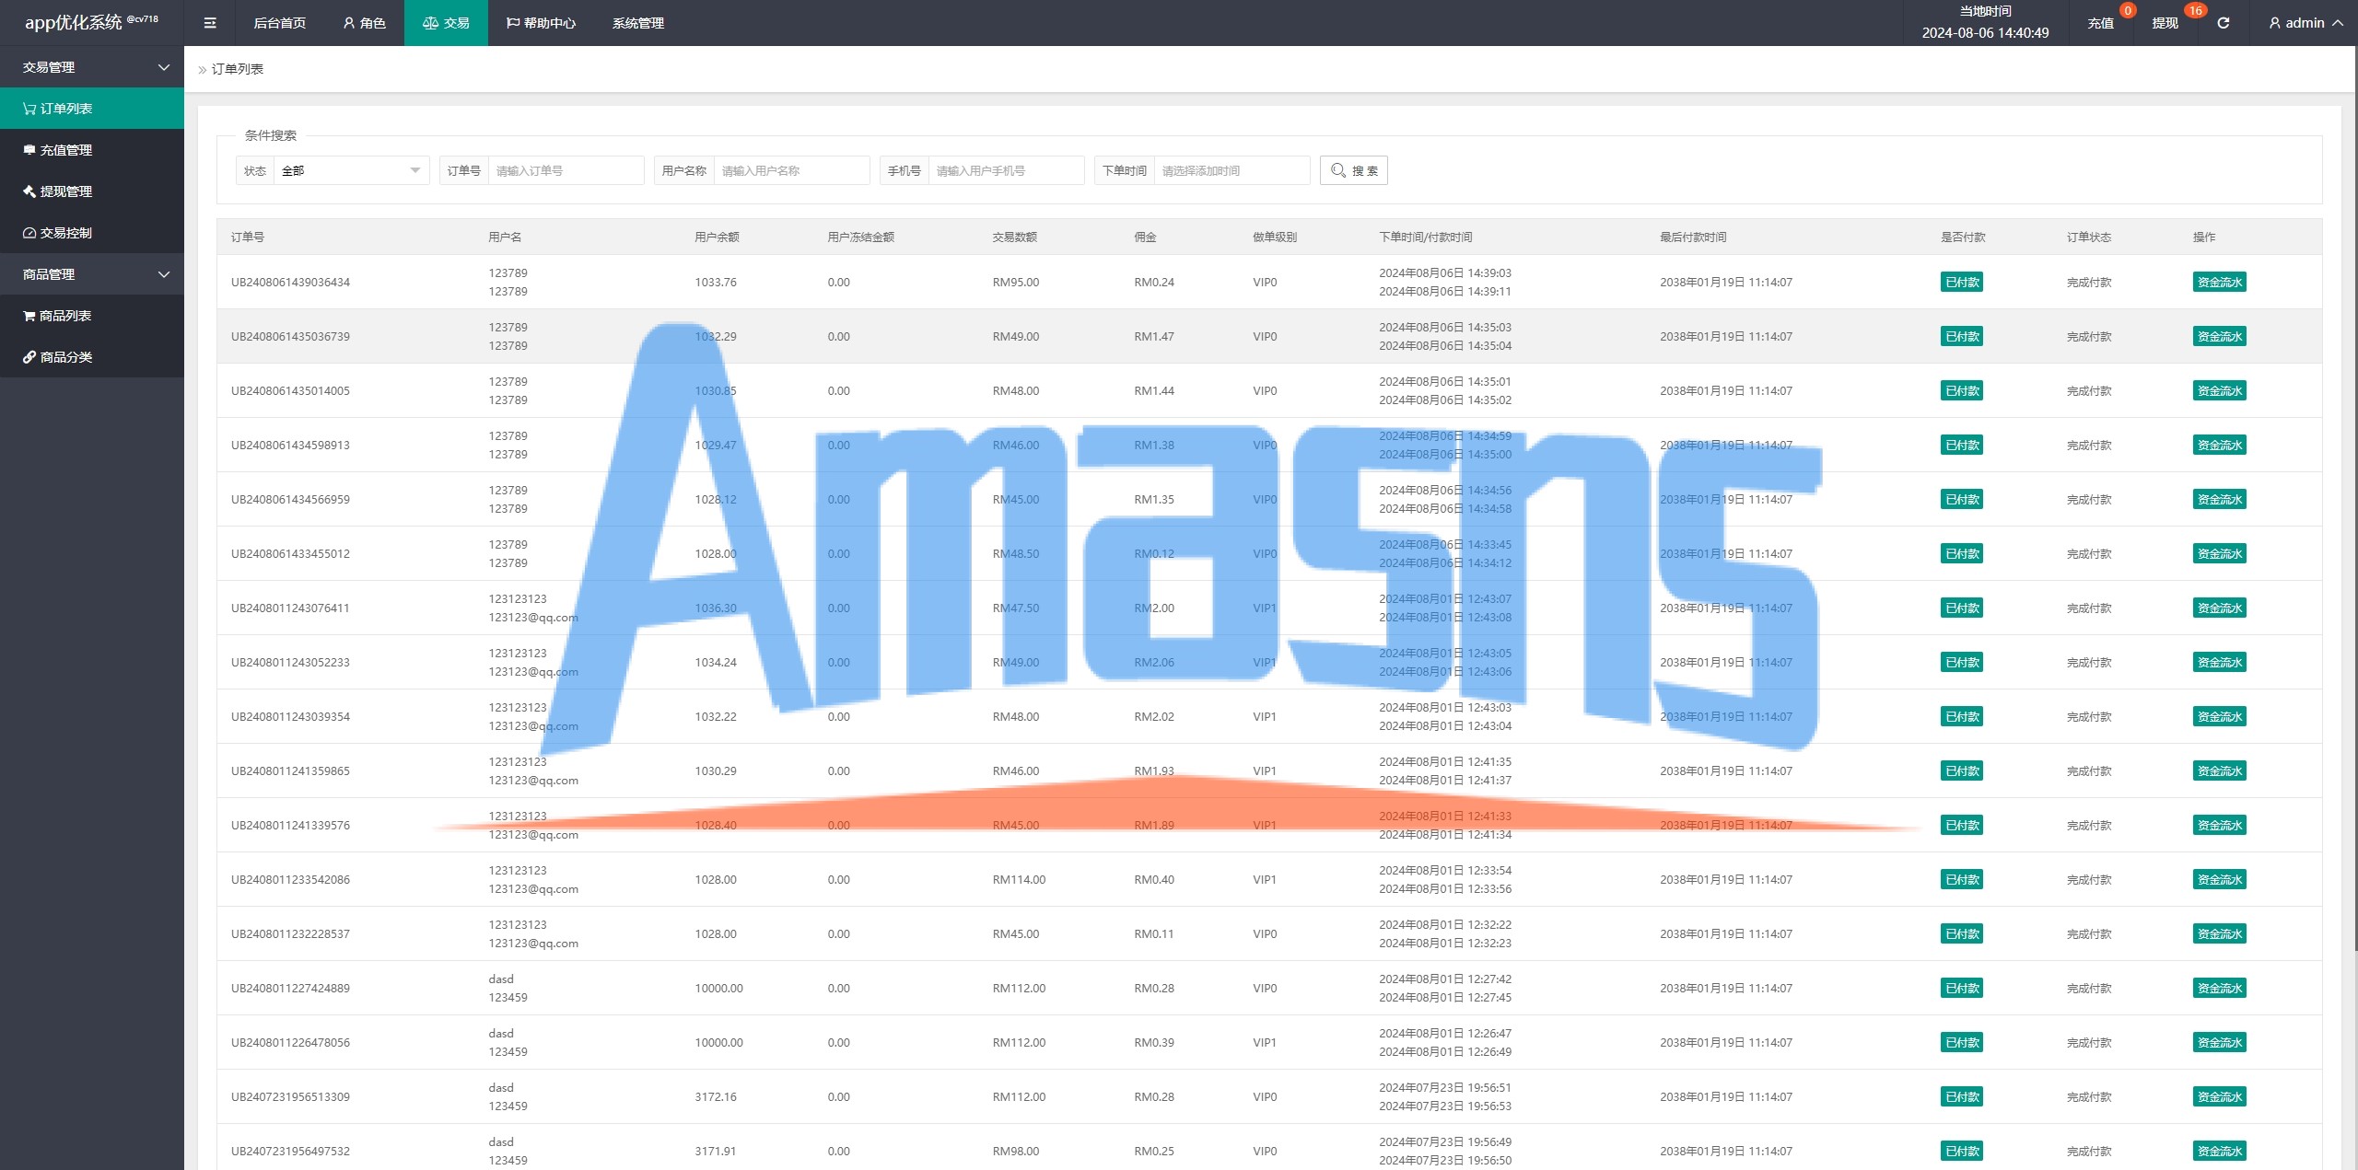The width and height of the screenshot is (2358, 1170).
Task: Click 资金流水 for order UB2408061439036434
Action: [x=2219, y=282]
